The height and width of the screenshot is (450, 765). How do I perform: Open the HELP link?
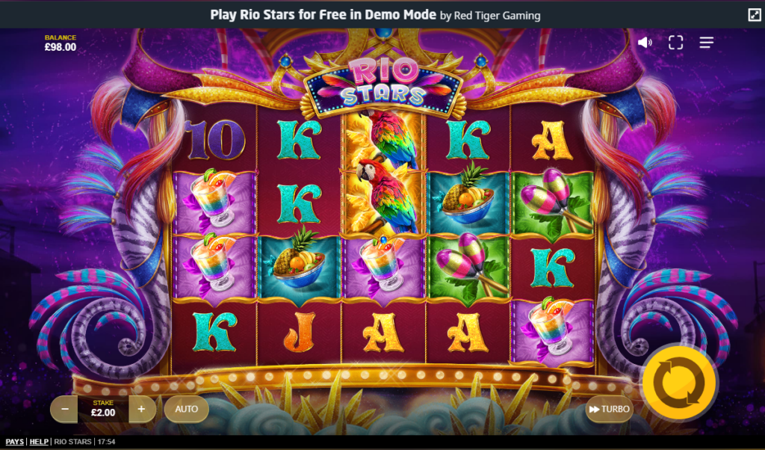click(39, 442)
